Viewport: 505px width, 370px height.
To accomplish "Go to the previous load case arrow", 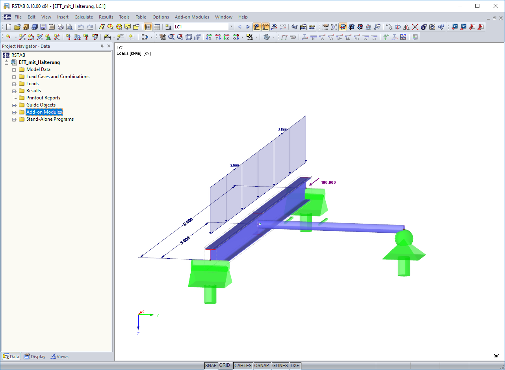I will click(240, 27).
